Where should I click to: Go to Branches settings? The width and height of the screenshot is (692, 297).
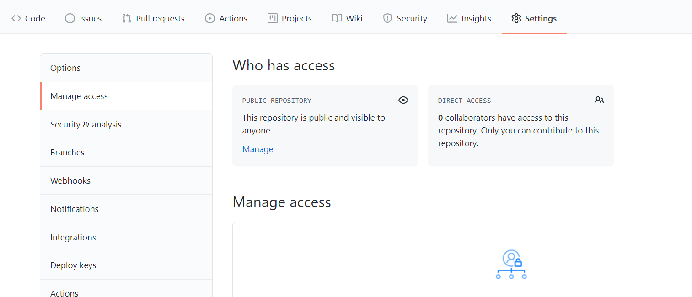coord(67,153)
